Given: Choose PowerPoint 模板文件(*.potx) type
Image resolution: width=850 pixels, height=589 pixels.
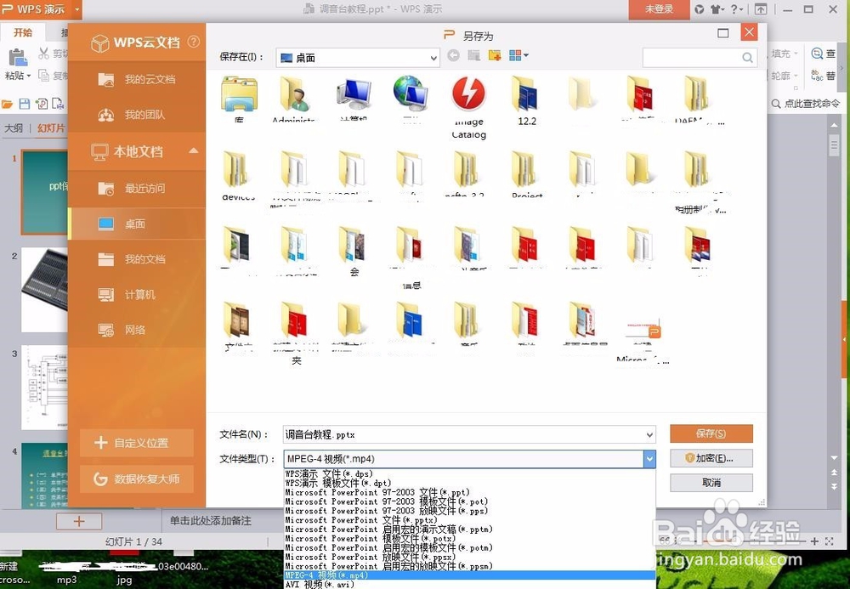Looking at the screenshot, I should tap(469, 539).
